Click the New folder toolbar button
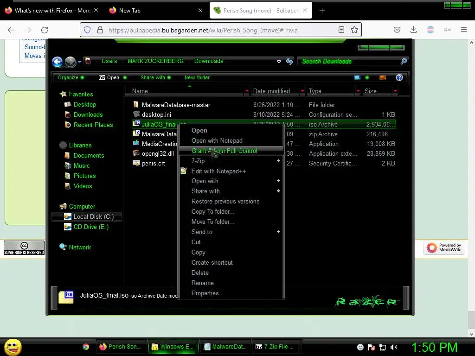The image size is (475, 356). click(197, 77)
